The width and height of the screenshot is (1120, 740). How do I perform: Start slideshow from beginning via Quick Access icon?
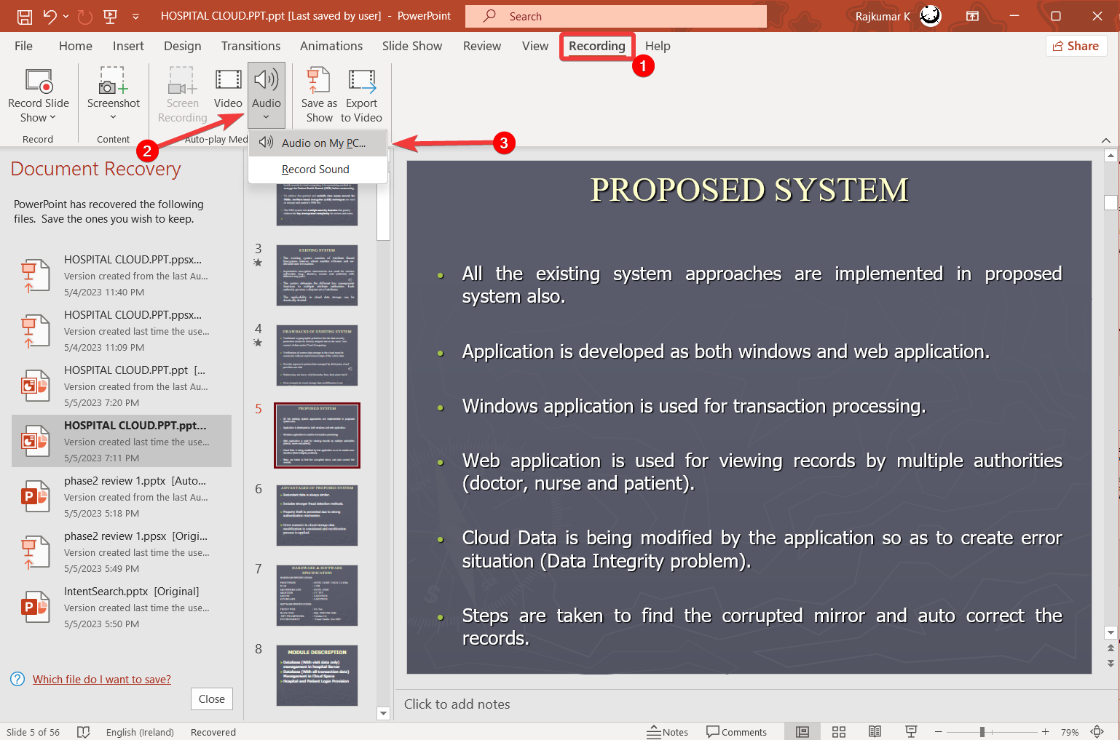coord(111,16)
